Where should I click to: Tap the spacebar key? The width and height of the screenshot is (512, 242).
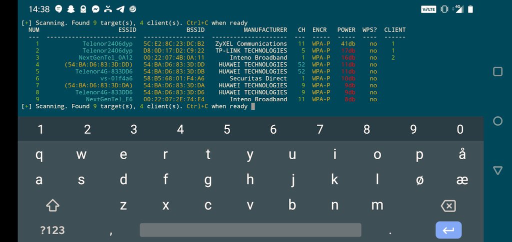point(250,230)
